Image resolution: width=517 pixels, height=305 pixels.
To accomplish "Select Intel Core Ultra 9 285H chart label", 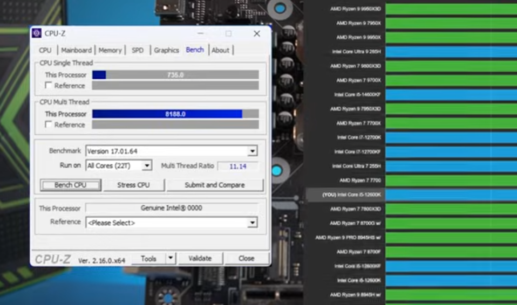I will (x=356, y=52).
